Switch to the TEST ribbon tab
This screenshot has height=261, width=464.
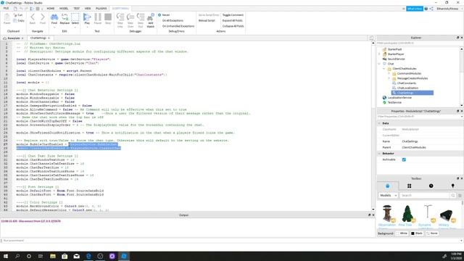pos(76,9)
